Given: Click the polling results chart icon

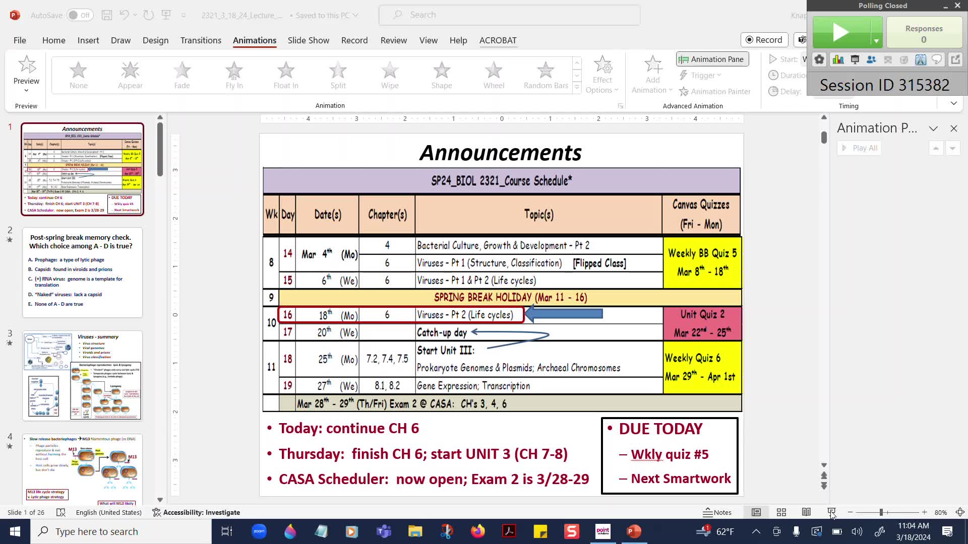Looking at the screenshot, I should (838, 60).
